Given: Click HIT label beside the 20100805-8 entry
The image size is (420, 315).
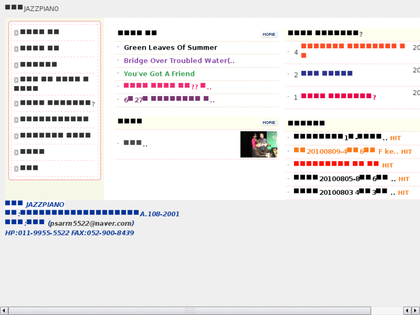Looking at the screenshot, I should pyautogui.click(x=404, y=179).
